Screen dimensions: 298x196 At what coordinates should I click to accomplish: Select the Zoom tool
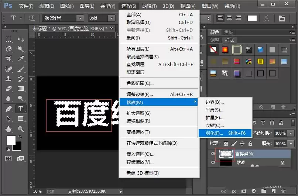[x=21, y=129]
